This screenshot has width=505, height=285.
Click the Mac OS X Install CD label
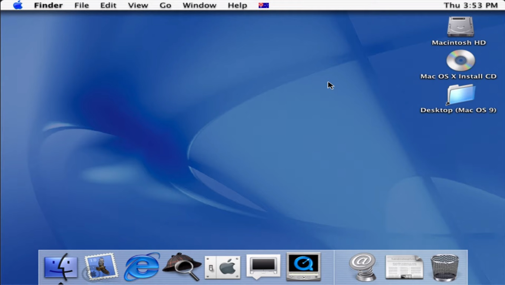click(458, 76)
